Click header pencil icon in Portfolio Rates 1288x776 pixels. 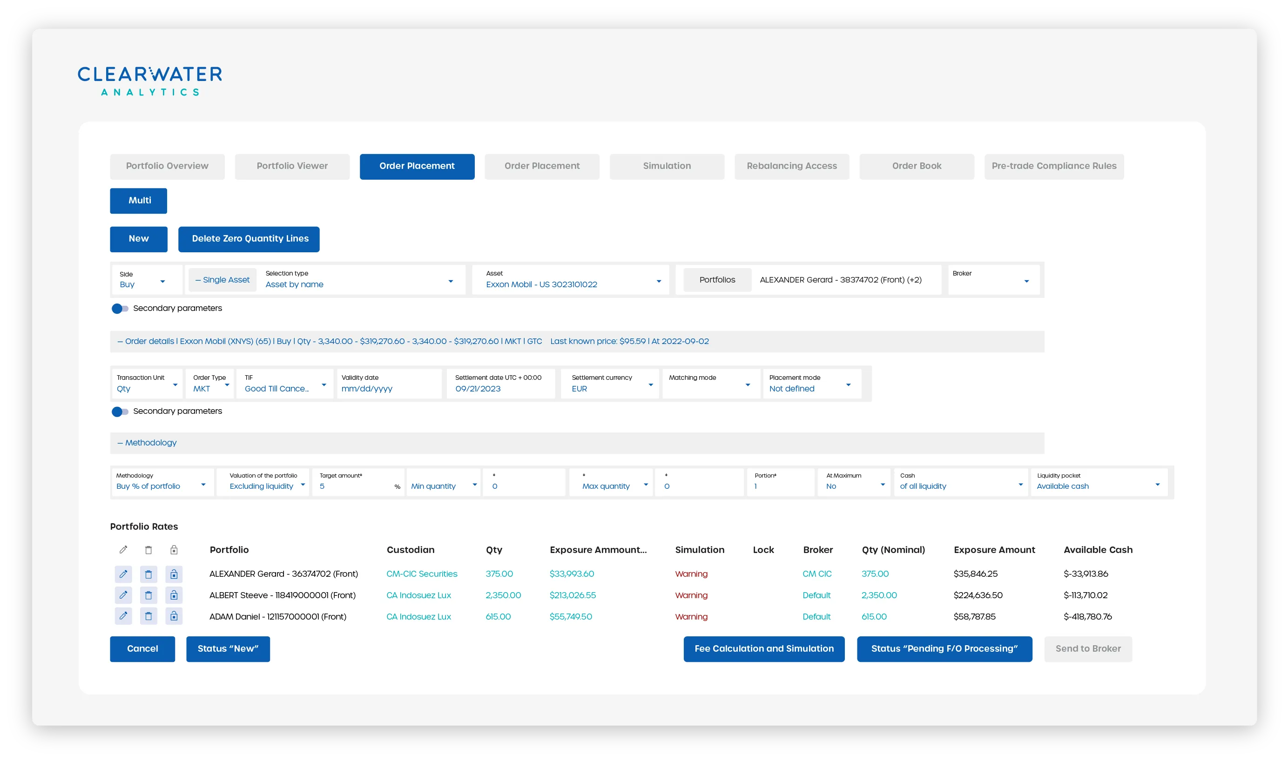click(x=123, y=550)
